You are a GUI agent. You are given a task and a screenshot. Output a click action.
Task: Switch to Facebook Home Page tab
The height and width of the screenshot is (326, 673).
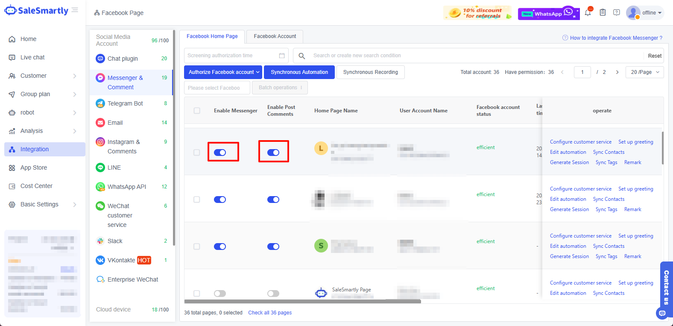(212, 36)
